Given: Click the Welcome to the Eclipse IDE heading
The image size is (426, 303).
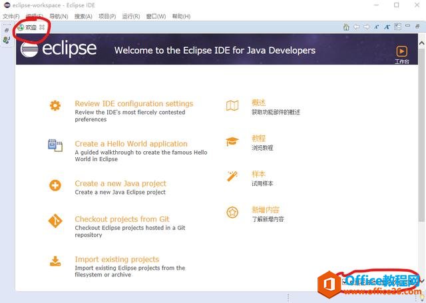Looking at the screenshot, I should (215, 50).
